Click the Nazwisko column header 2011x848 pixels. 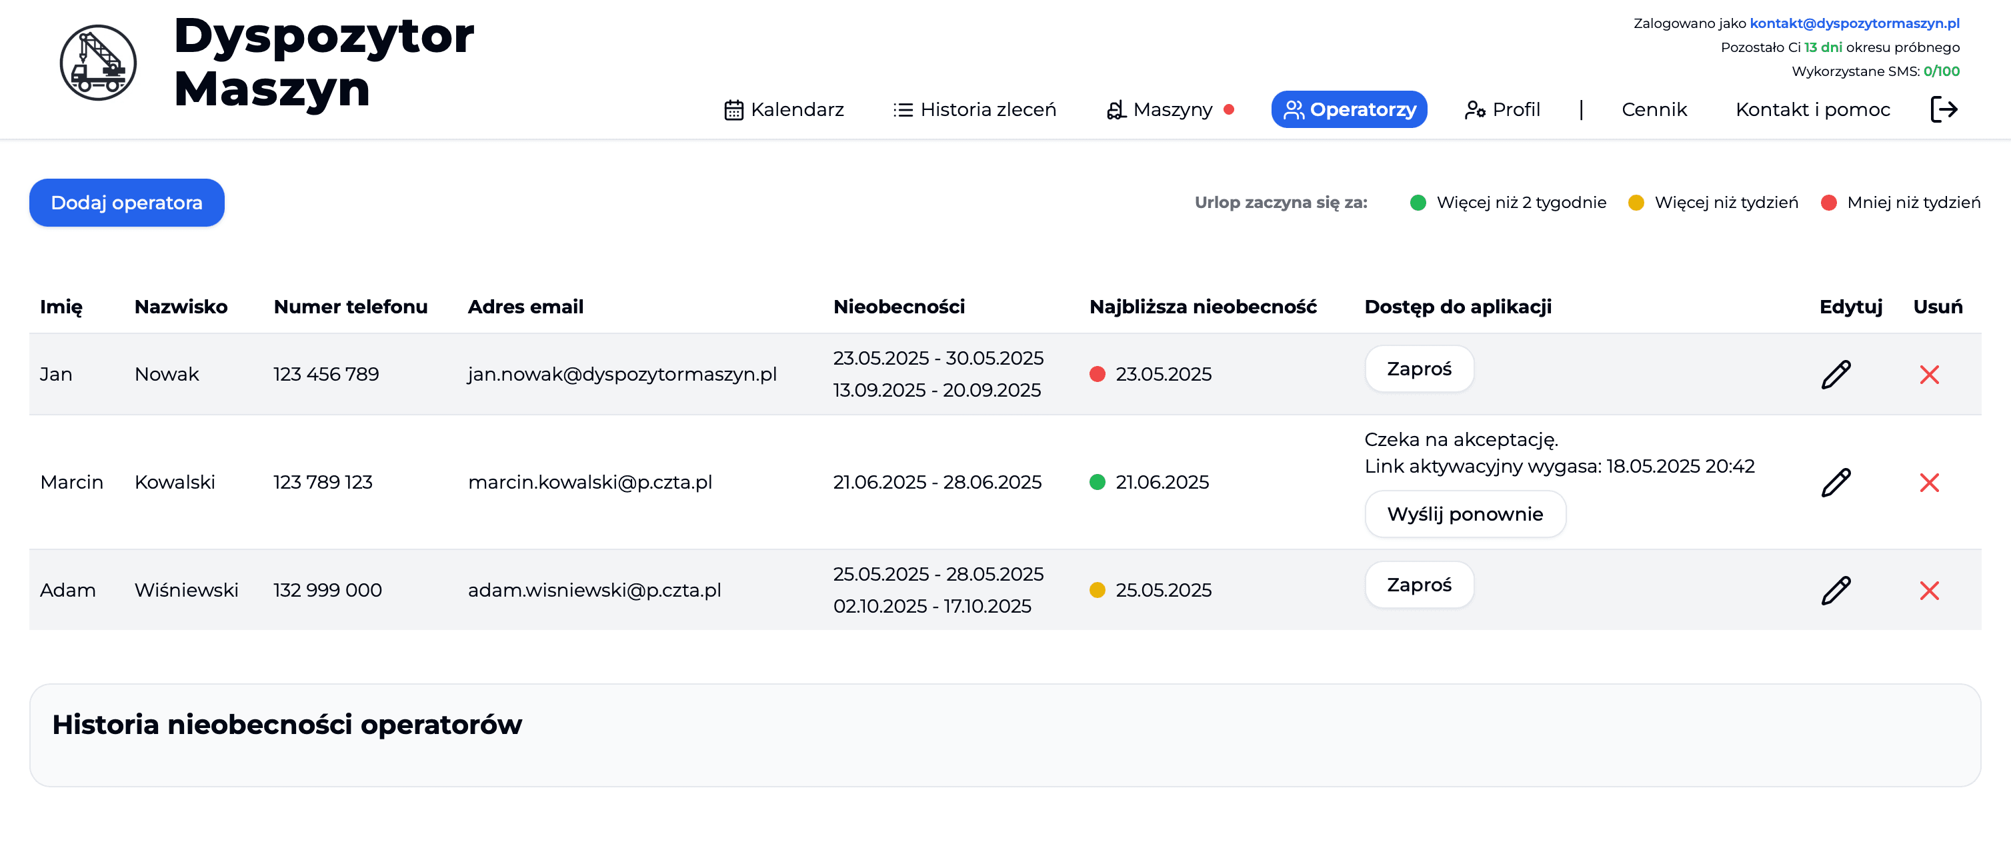(181, 307)
